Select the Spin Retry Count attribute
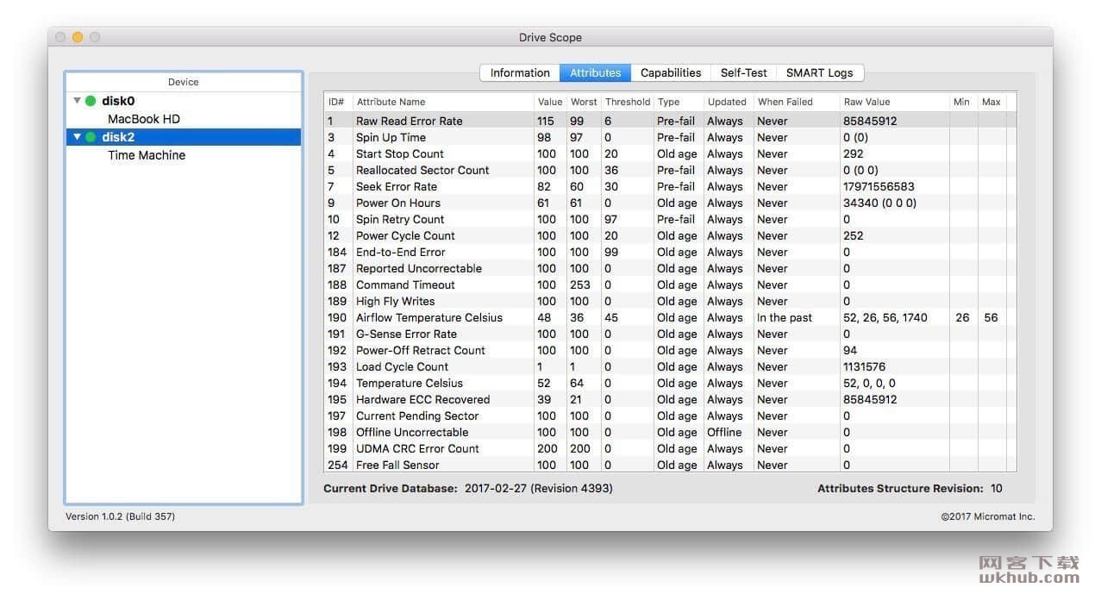This screenshot has height=600, width=1101. coord(670,219)
